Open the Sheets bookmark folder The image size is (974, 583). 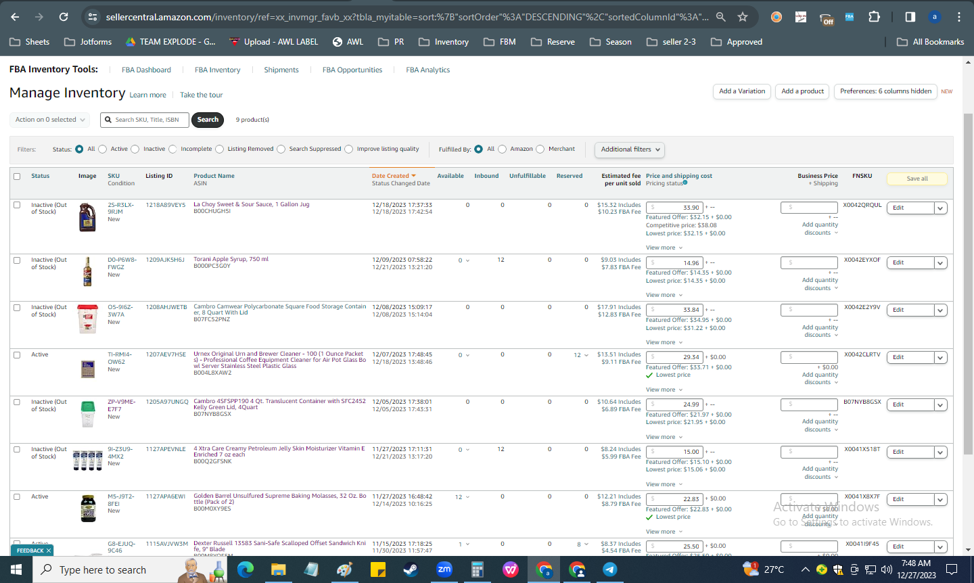pyautogui.click(x=30, y=42)
